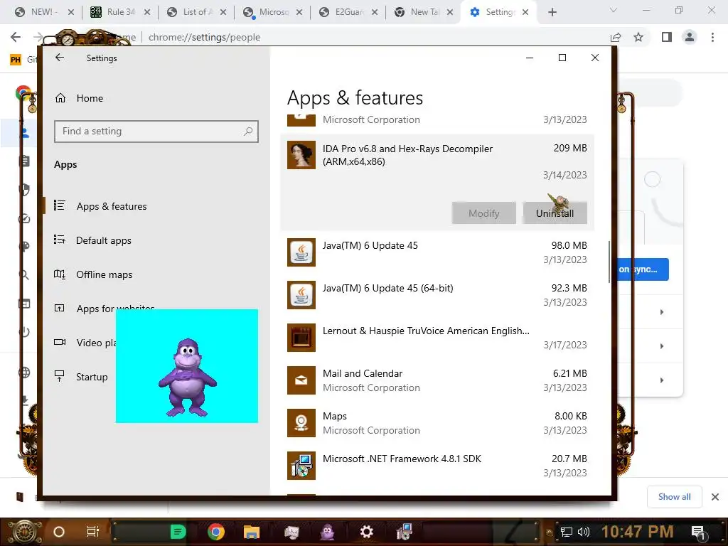Select Microsoft .NET Framework SDK icon

301,466
